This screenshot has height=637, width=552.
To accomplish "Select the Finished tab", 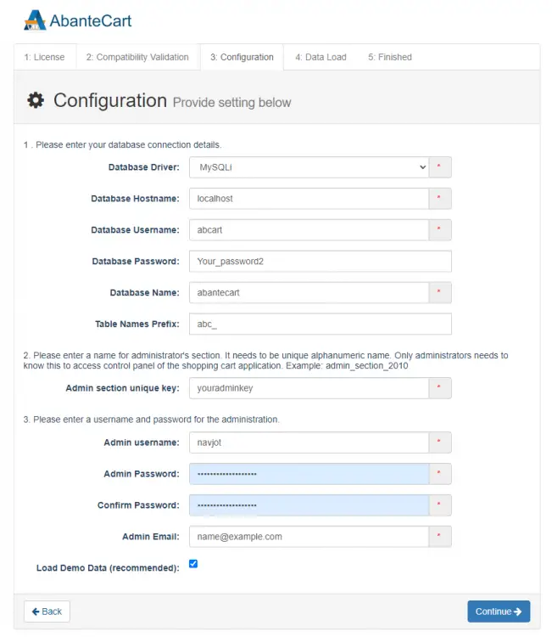I will [x=390, y=58].
